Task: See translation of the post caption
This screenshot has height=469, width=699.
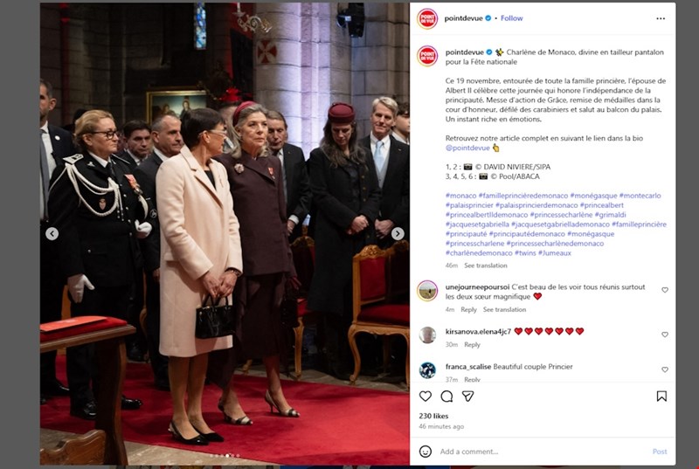Action: [486, 266]
